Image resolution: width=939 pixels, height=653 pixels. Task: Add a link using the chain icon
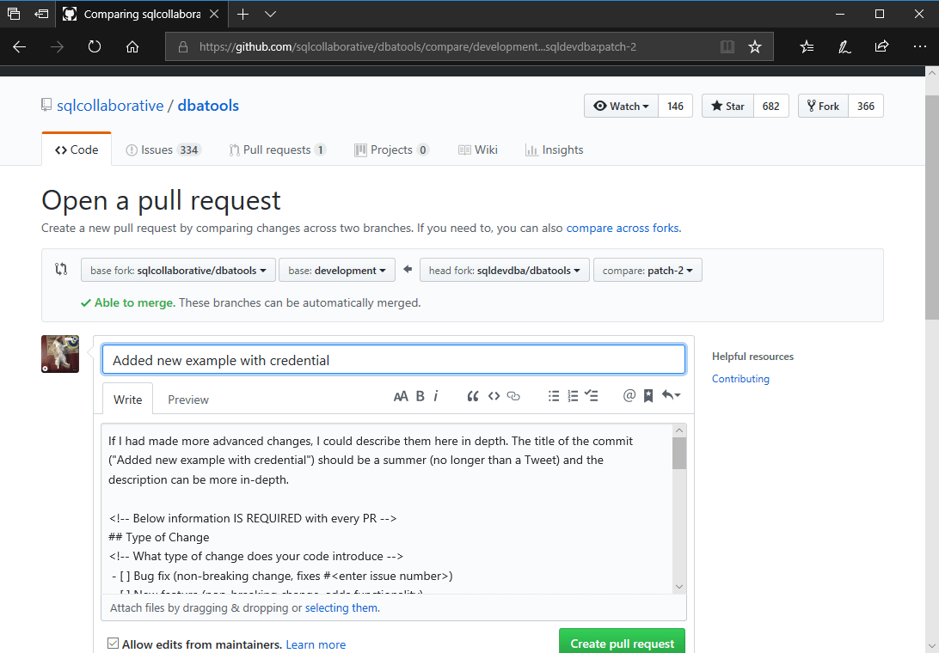pyautogui.click(x=513, y=396)
